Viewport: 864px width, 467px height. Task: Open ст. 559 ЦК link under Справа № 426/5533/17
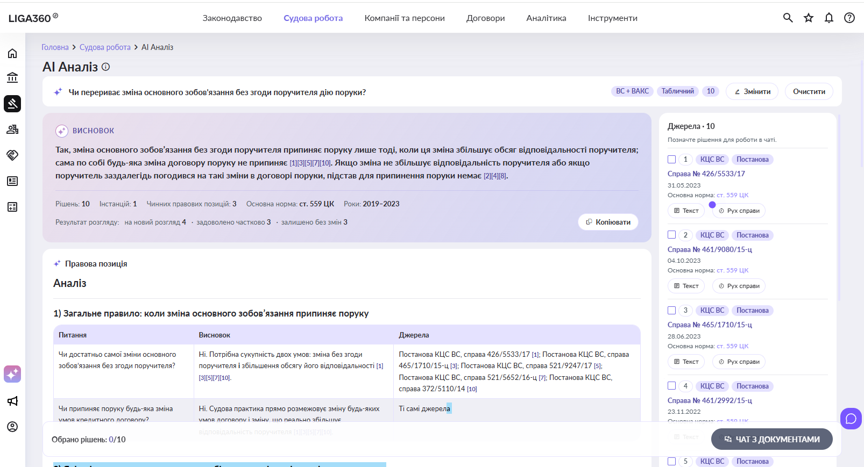pyautogui.click(x=732, y=195)
